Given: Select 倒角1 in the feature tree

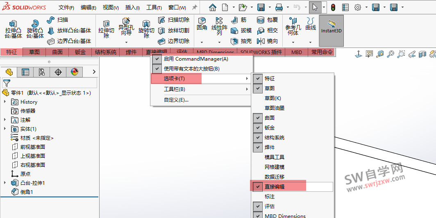Looking at the screenshot, I should tap(27, 192).
